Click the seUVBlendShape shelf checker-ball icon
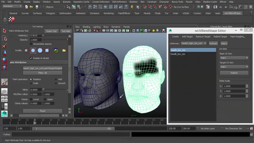The width and height of the screenshot is (254, 143). click(x=12, y=19)
